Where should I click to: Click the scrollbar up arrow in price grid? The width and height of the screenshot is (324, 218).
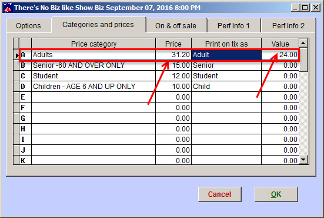(x=303, y=43)
